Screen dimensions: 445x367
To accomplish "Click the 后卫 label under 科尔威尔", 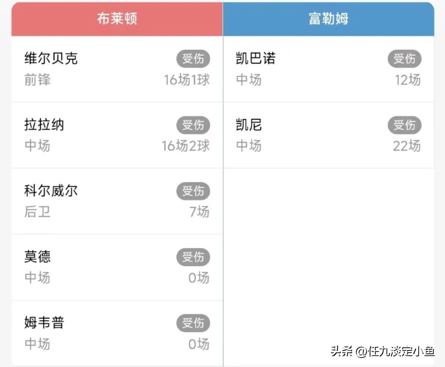I will click(x=37, y=212).
